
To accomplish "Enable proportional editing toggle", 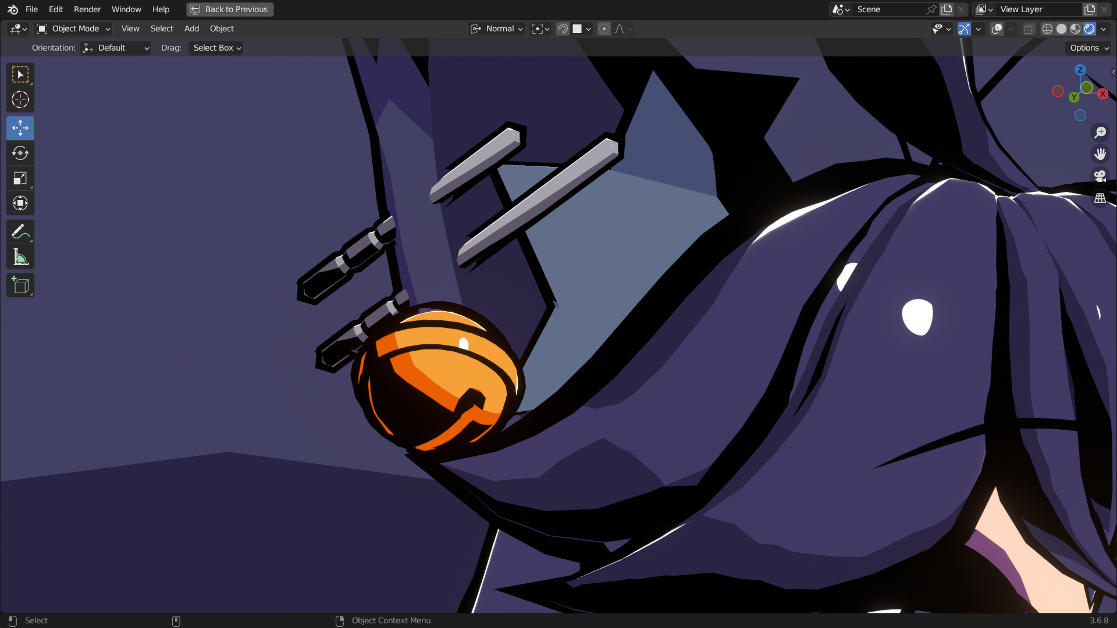I will click(604, 28).
